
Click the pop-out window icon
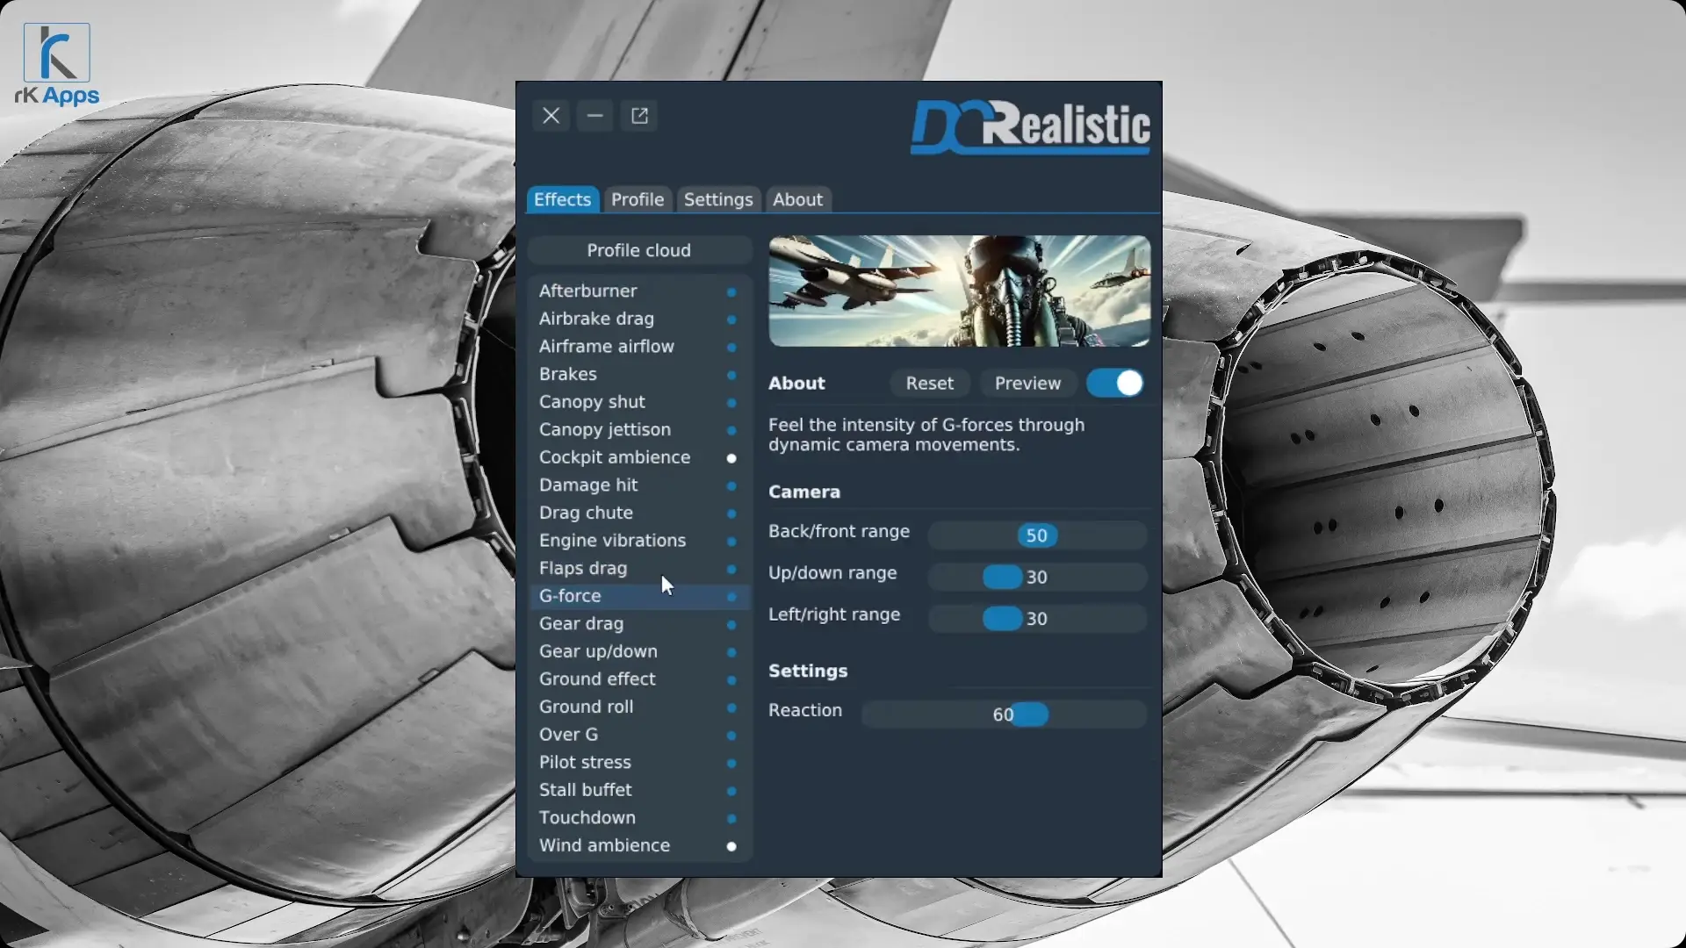pos(639,116)
